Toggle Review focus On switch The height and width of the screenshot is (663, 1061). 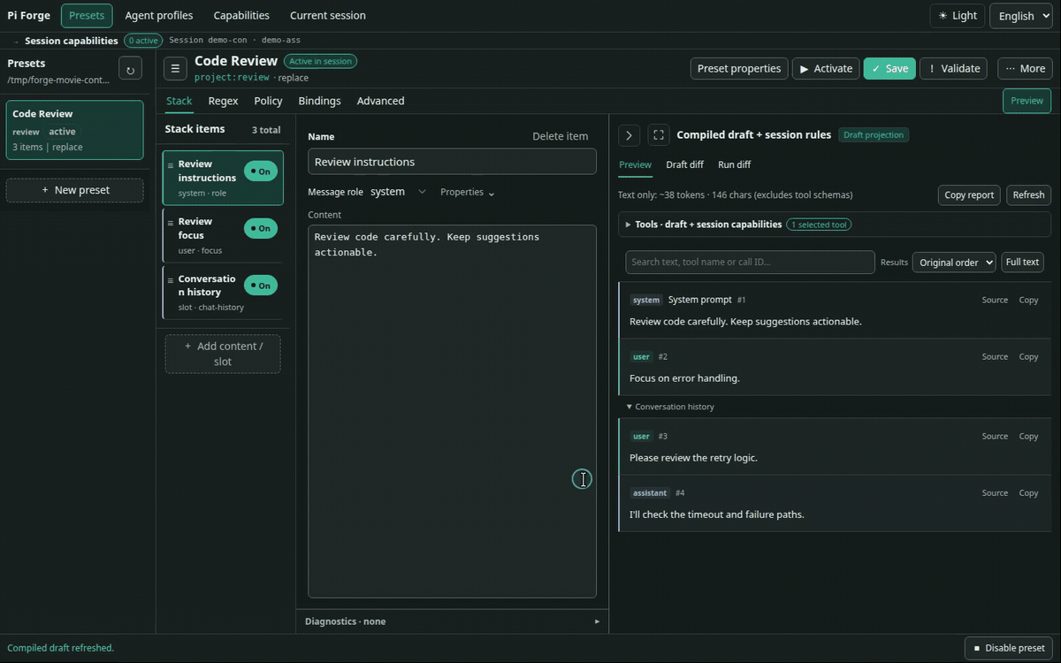click(x=261, y=228)
